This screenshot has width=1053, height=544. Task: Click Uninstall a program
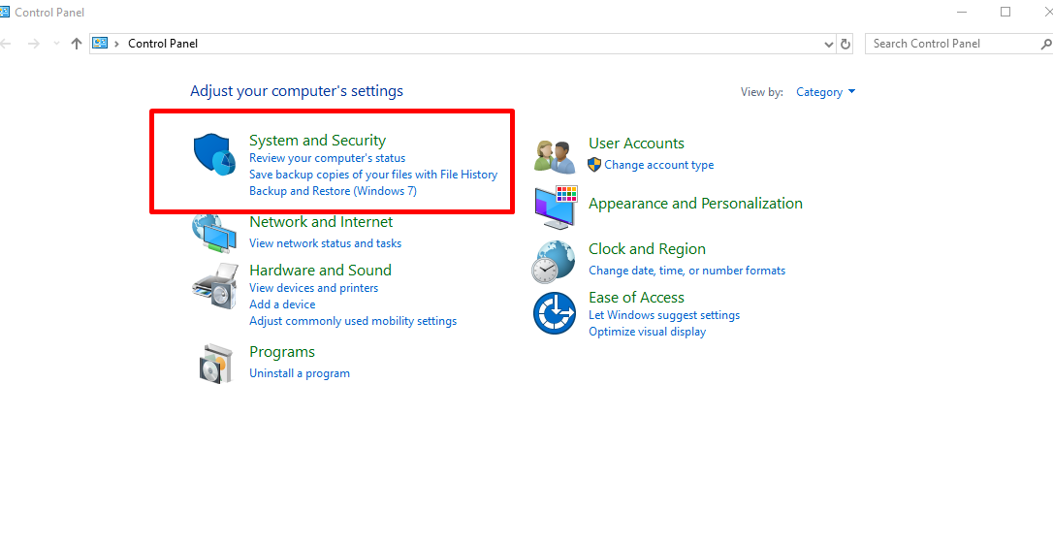click(x=300, y=373)
